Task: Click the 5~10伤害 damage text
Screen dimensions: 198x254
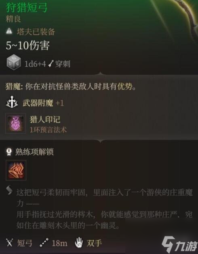Action: [x=28, y=45]
